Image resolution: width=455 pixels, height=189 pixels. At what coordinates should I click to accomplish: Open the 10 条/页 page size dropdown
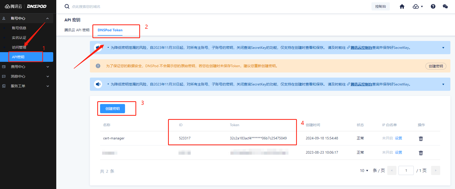point(364,170)
